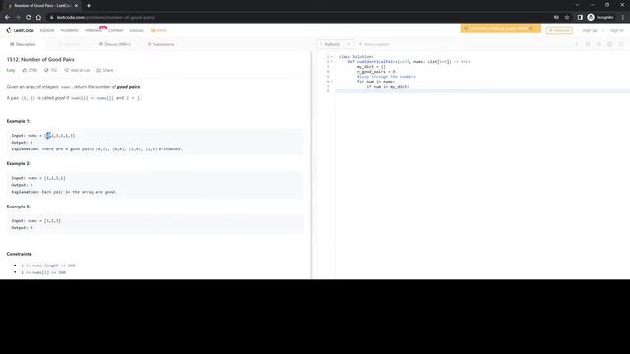Image resolution: width=630 pixels, height=354 pixels.
Task: Open Interview in the navigation bar
Action: click(x=94, y=30)
